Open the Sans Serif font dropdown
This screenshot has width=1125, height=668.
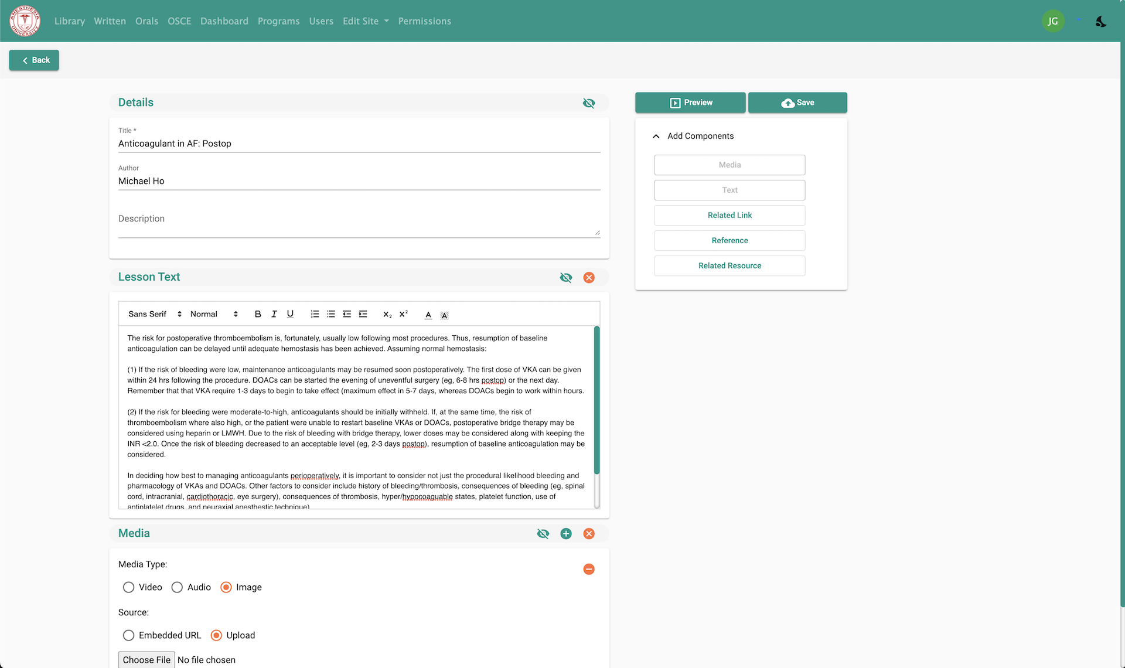(155, 314)
